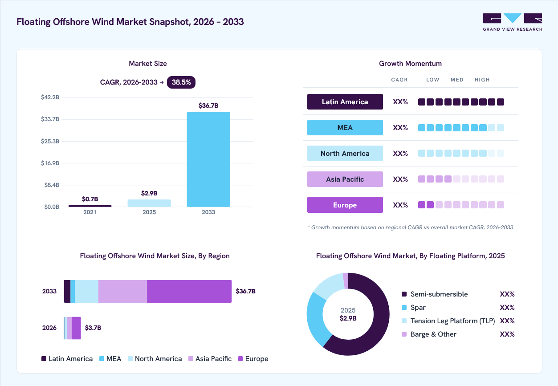Click the 2025 bar in Market Size chart
This screenshot has height=386, width=558.
pyautogui.click(x=149, y=203)
